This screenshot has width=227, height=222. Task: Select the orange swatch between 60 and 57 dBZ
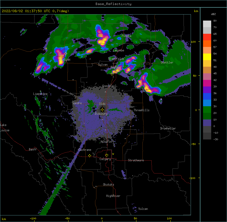pyautogui.click(x=207, y=44)
